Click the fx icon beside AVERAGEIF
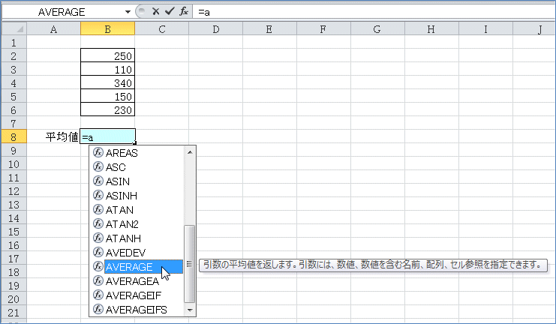 click(98, 295)
